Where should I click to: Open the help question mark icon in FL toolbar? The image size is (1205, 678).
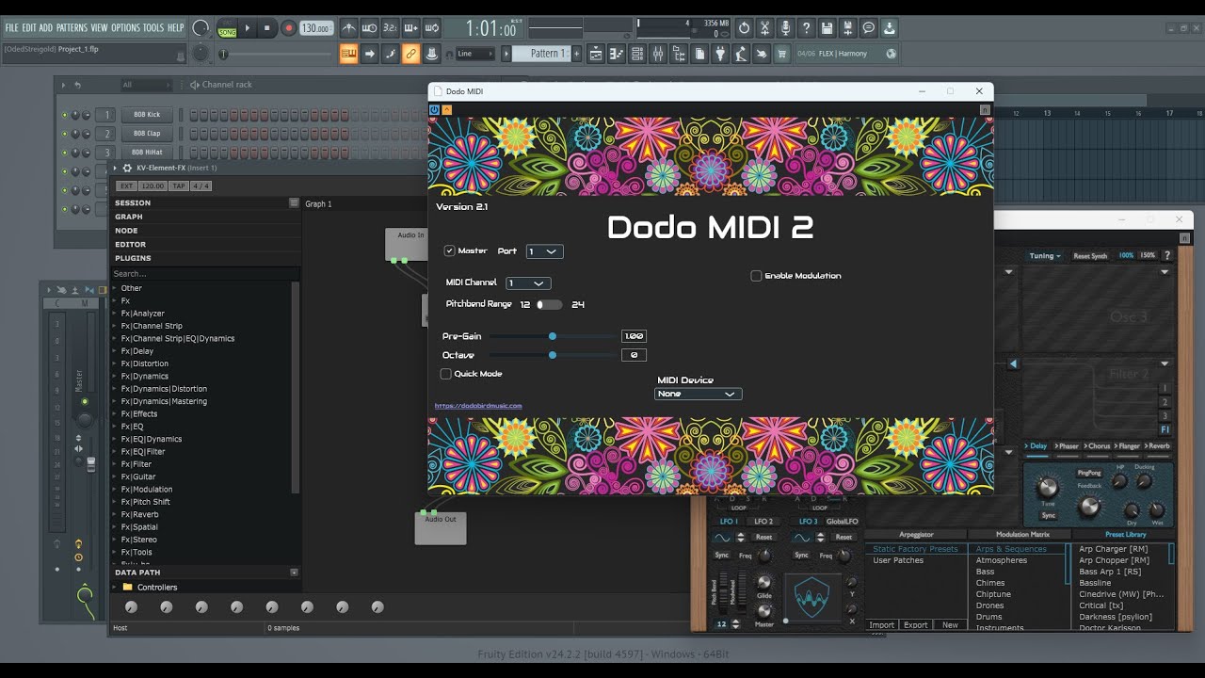tap(806, 28)
